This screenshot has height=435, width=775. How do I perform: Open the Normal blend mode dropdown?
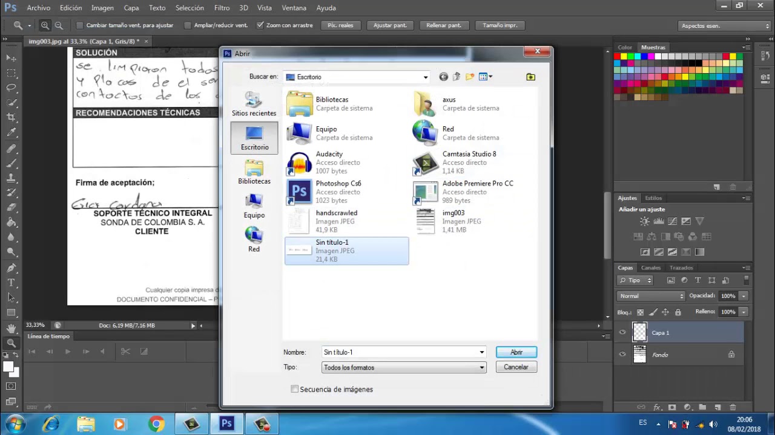click(651, 296)
